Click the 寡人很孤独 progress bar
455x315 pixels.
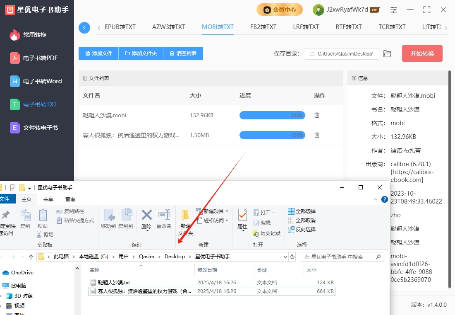coord(272,135)
